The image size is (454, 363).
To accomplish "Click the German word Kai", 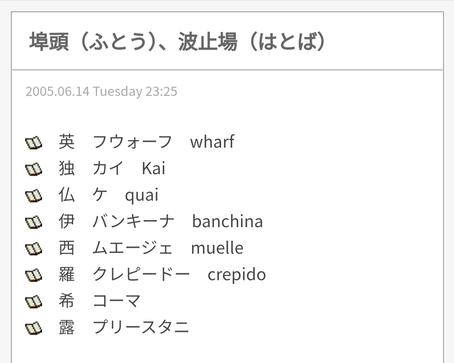I will point(153,168).
